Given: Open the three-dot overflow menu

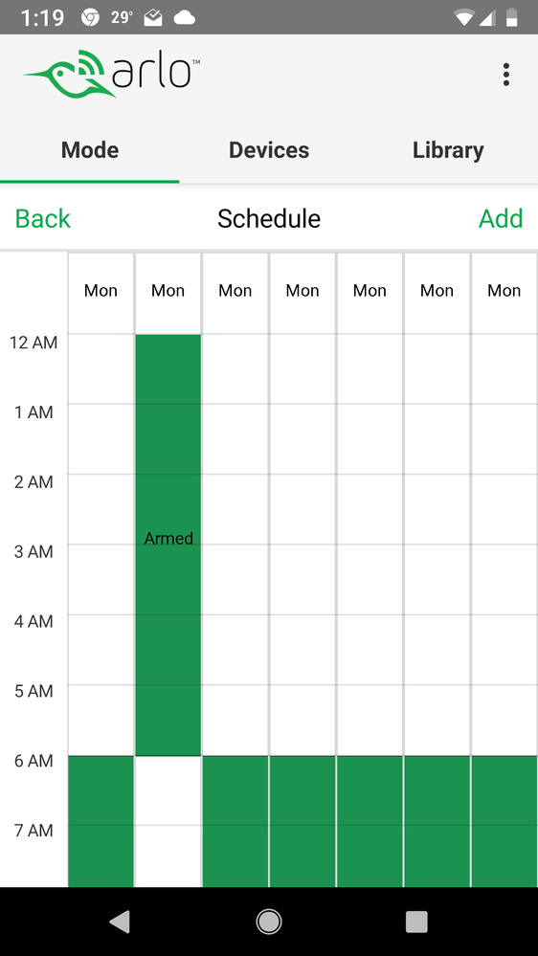Looking at the screenshot, I should click(x=505, y=75).
